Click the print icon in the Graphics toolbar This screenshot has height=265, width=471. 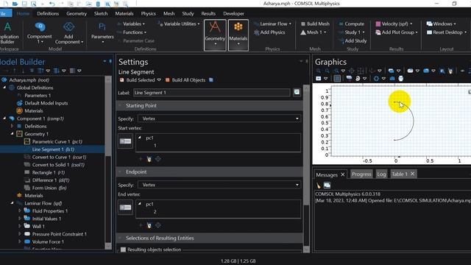[400, 79]
